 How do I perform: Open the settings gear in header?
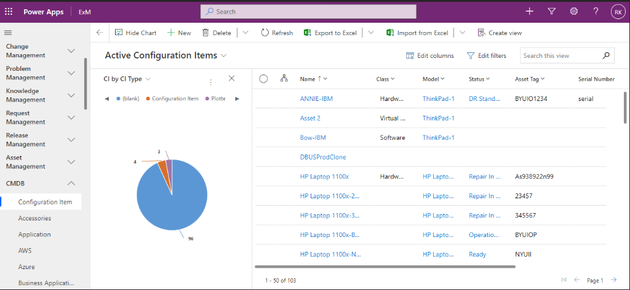(x=574, y=12)
